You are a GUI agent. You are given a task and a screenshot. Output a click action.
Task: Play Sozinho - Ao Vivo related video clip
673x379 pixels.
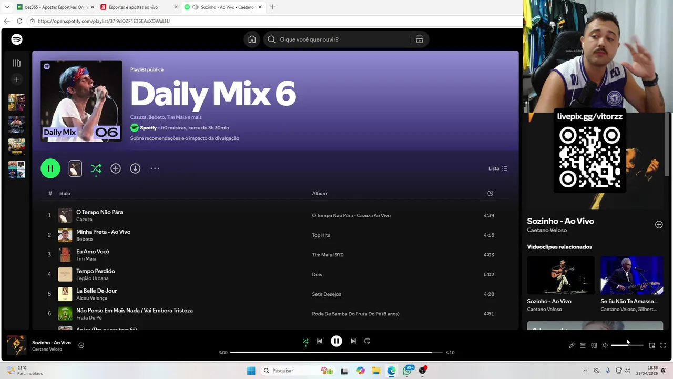(561, 275)
